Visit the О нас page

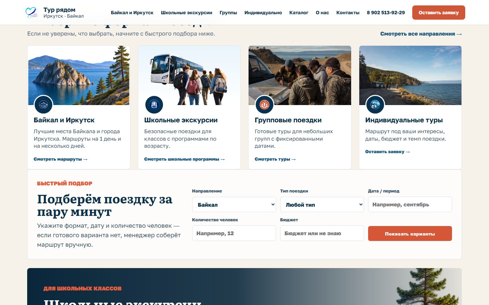click(322, 13)
